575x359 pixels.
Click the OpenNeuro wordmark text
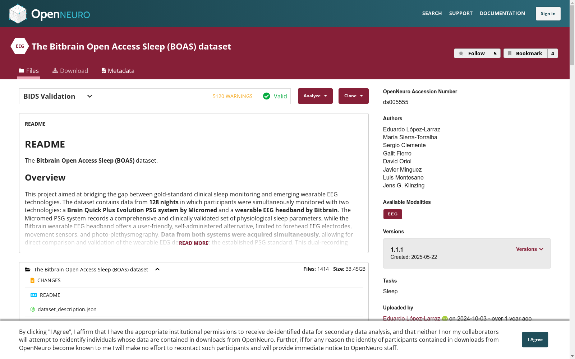tap(61, 14)
